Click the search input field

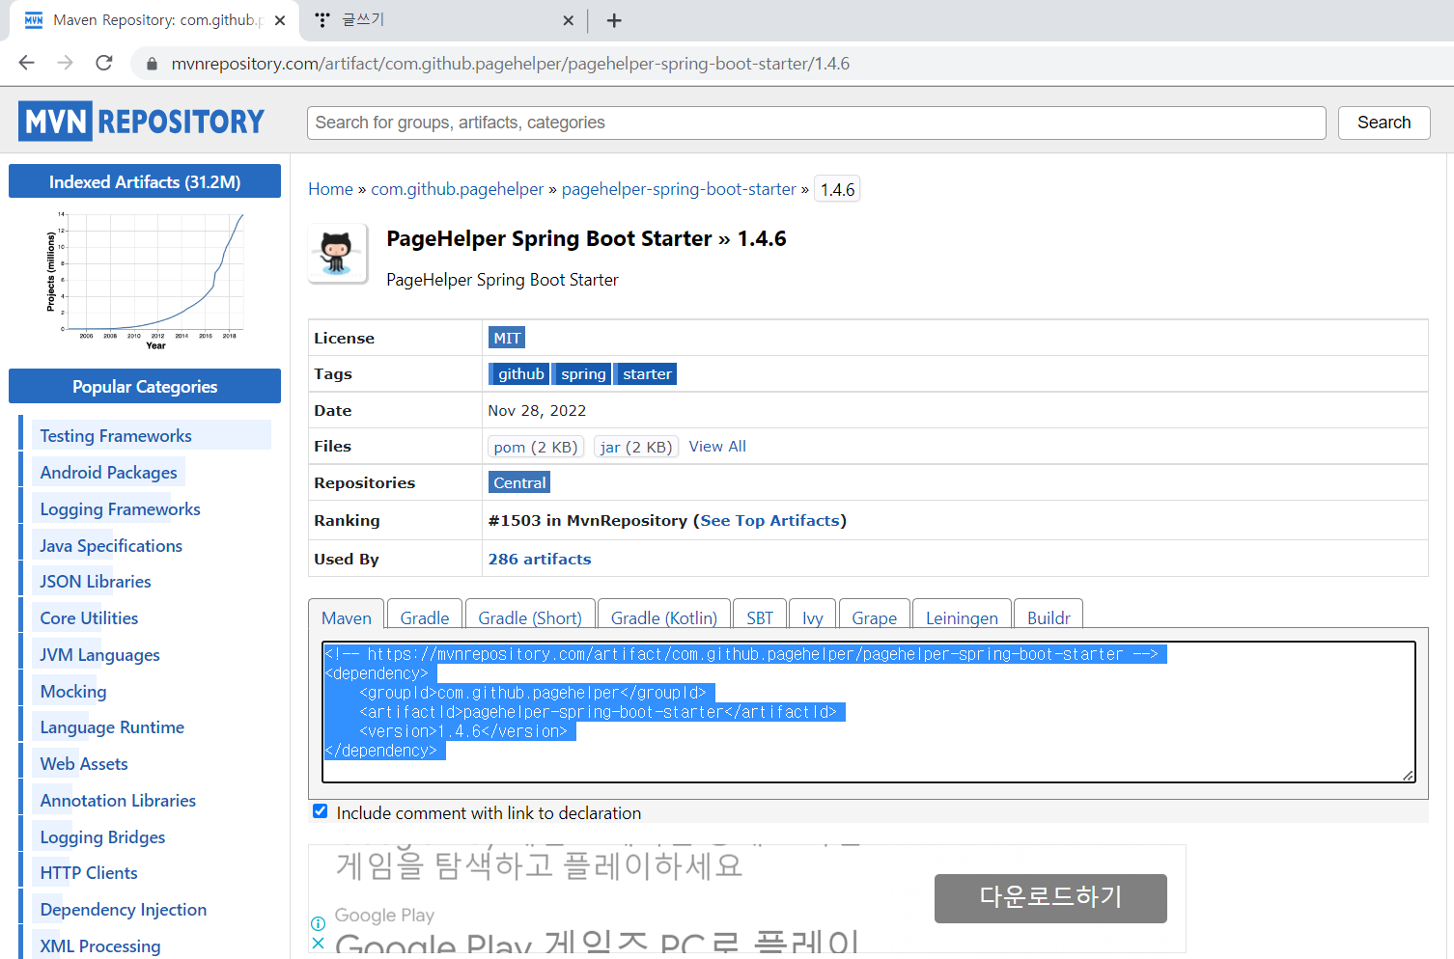click(816, 123)
